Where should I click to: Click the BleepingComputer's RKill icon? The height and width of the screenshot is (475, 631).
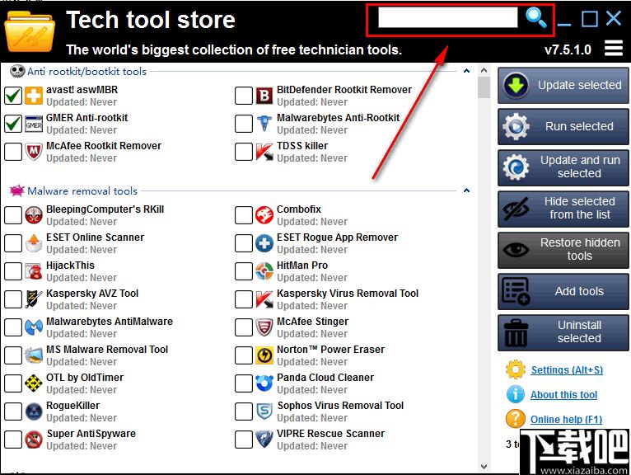[x=34, y=215]
